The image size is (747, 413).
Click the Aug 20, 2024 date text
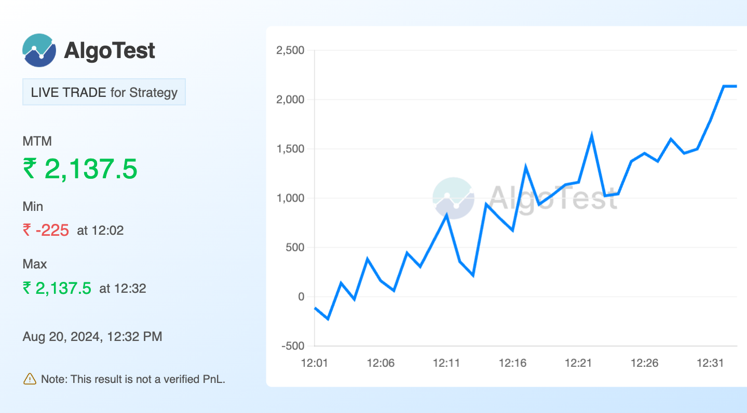[92, 337]
